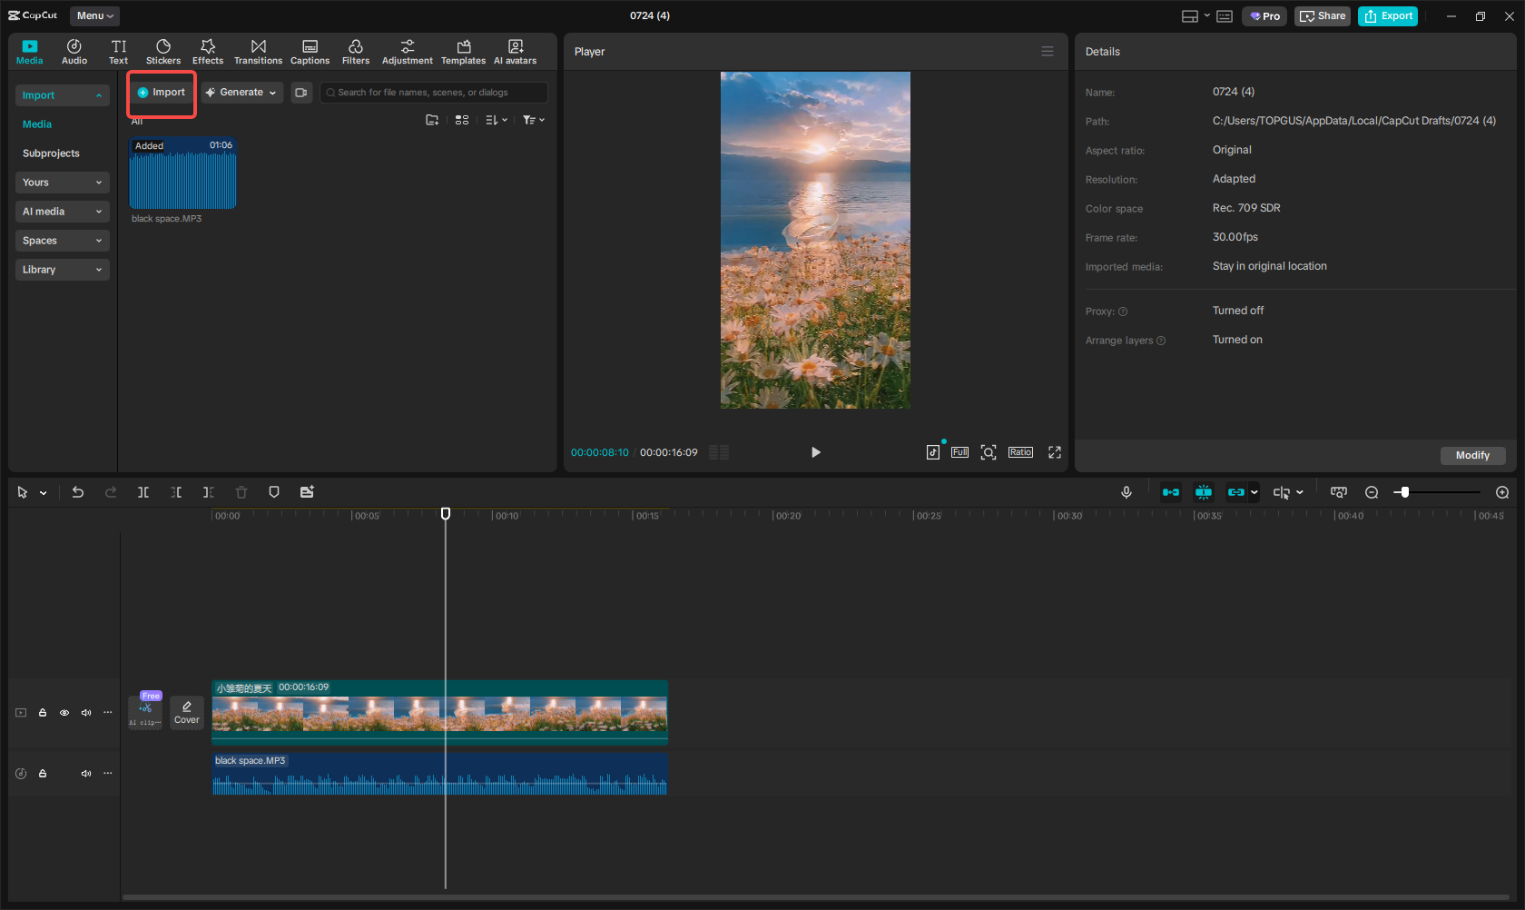Image resolution: width=1525 pixels, height=910 pixels.
Task: Open the sort order dropdown in media panel
Action: pos(496,119)
